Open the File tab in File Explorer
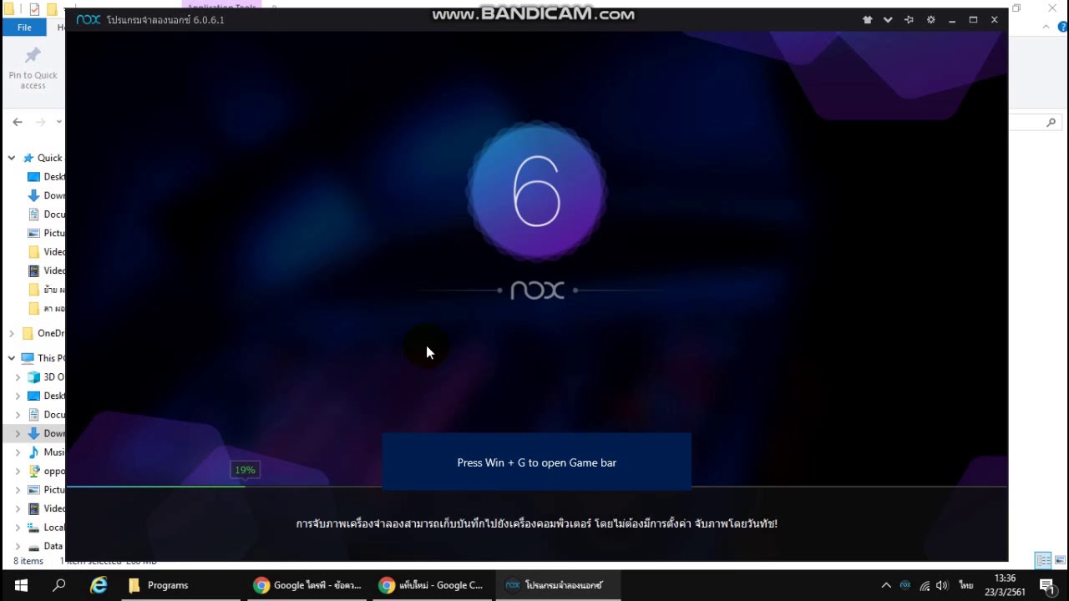The width and height of the screenshot is (1069, 601). [x=24, y=28]
